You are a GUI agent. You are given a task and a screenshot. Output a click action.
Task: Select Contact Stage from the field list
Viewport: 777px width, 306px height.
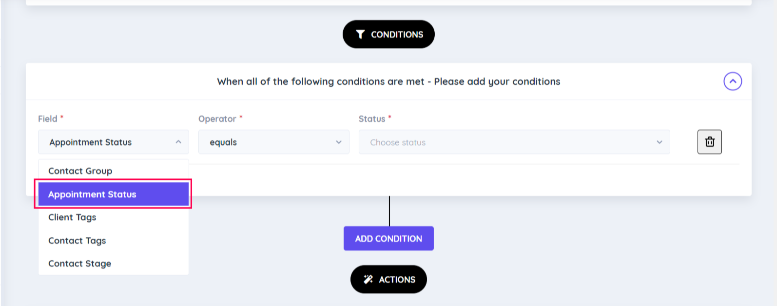pyautogui.click(x=79, y=264)
